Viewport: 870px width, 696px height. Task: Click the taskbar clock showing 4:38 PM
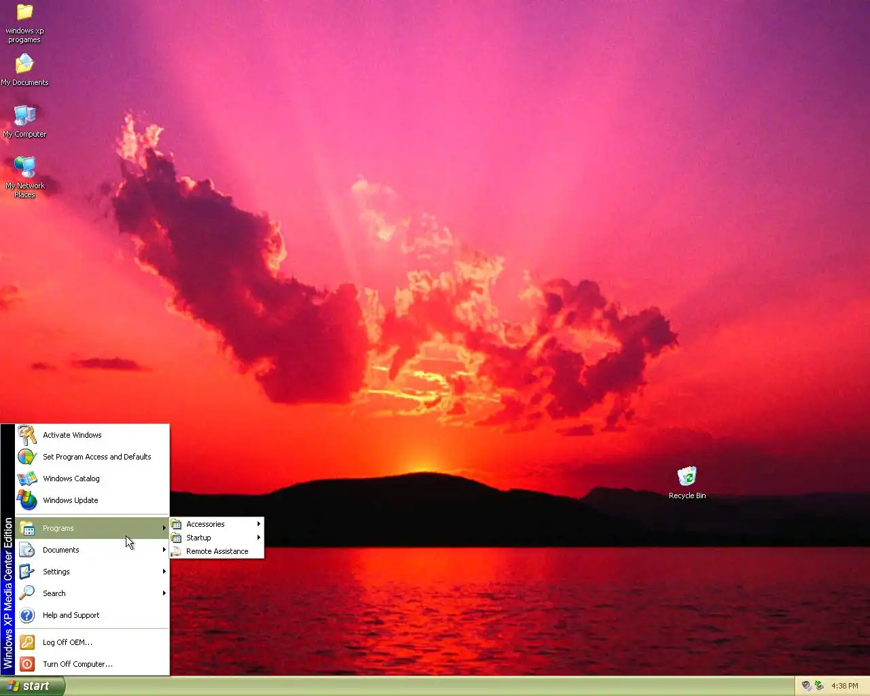pyautogui.click(x=845, y=686)
